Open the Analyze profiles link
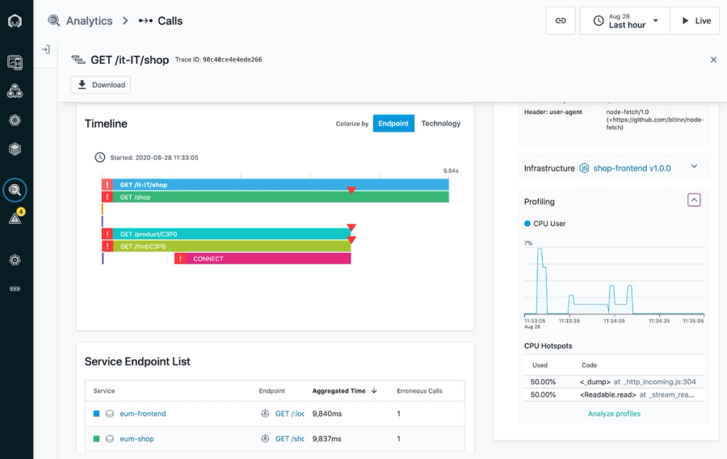 coord(614,414)
